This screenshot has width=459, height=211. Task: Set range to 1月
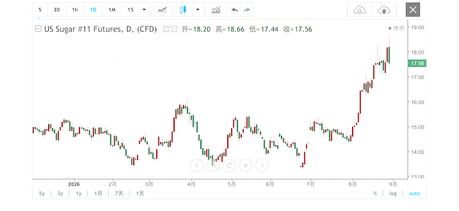pyautogui.click(x=99, y=194)
